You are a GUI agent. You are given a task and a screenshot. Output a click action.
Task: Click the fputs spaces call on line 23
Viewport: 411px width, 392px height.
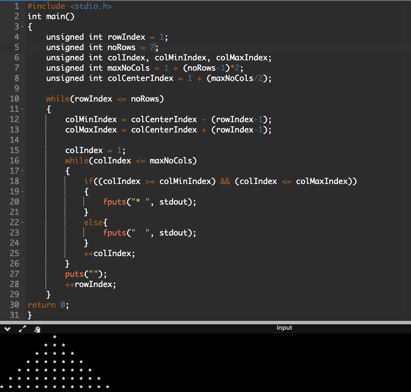coord(150,233)
